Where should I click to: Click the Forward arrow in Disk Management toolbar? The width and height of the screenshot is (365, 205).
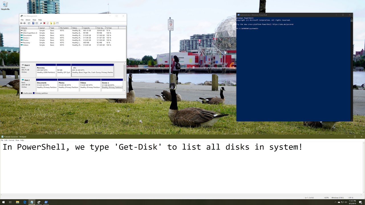point(25,23)
